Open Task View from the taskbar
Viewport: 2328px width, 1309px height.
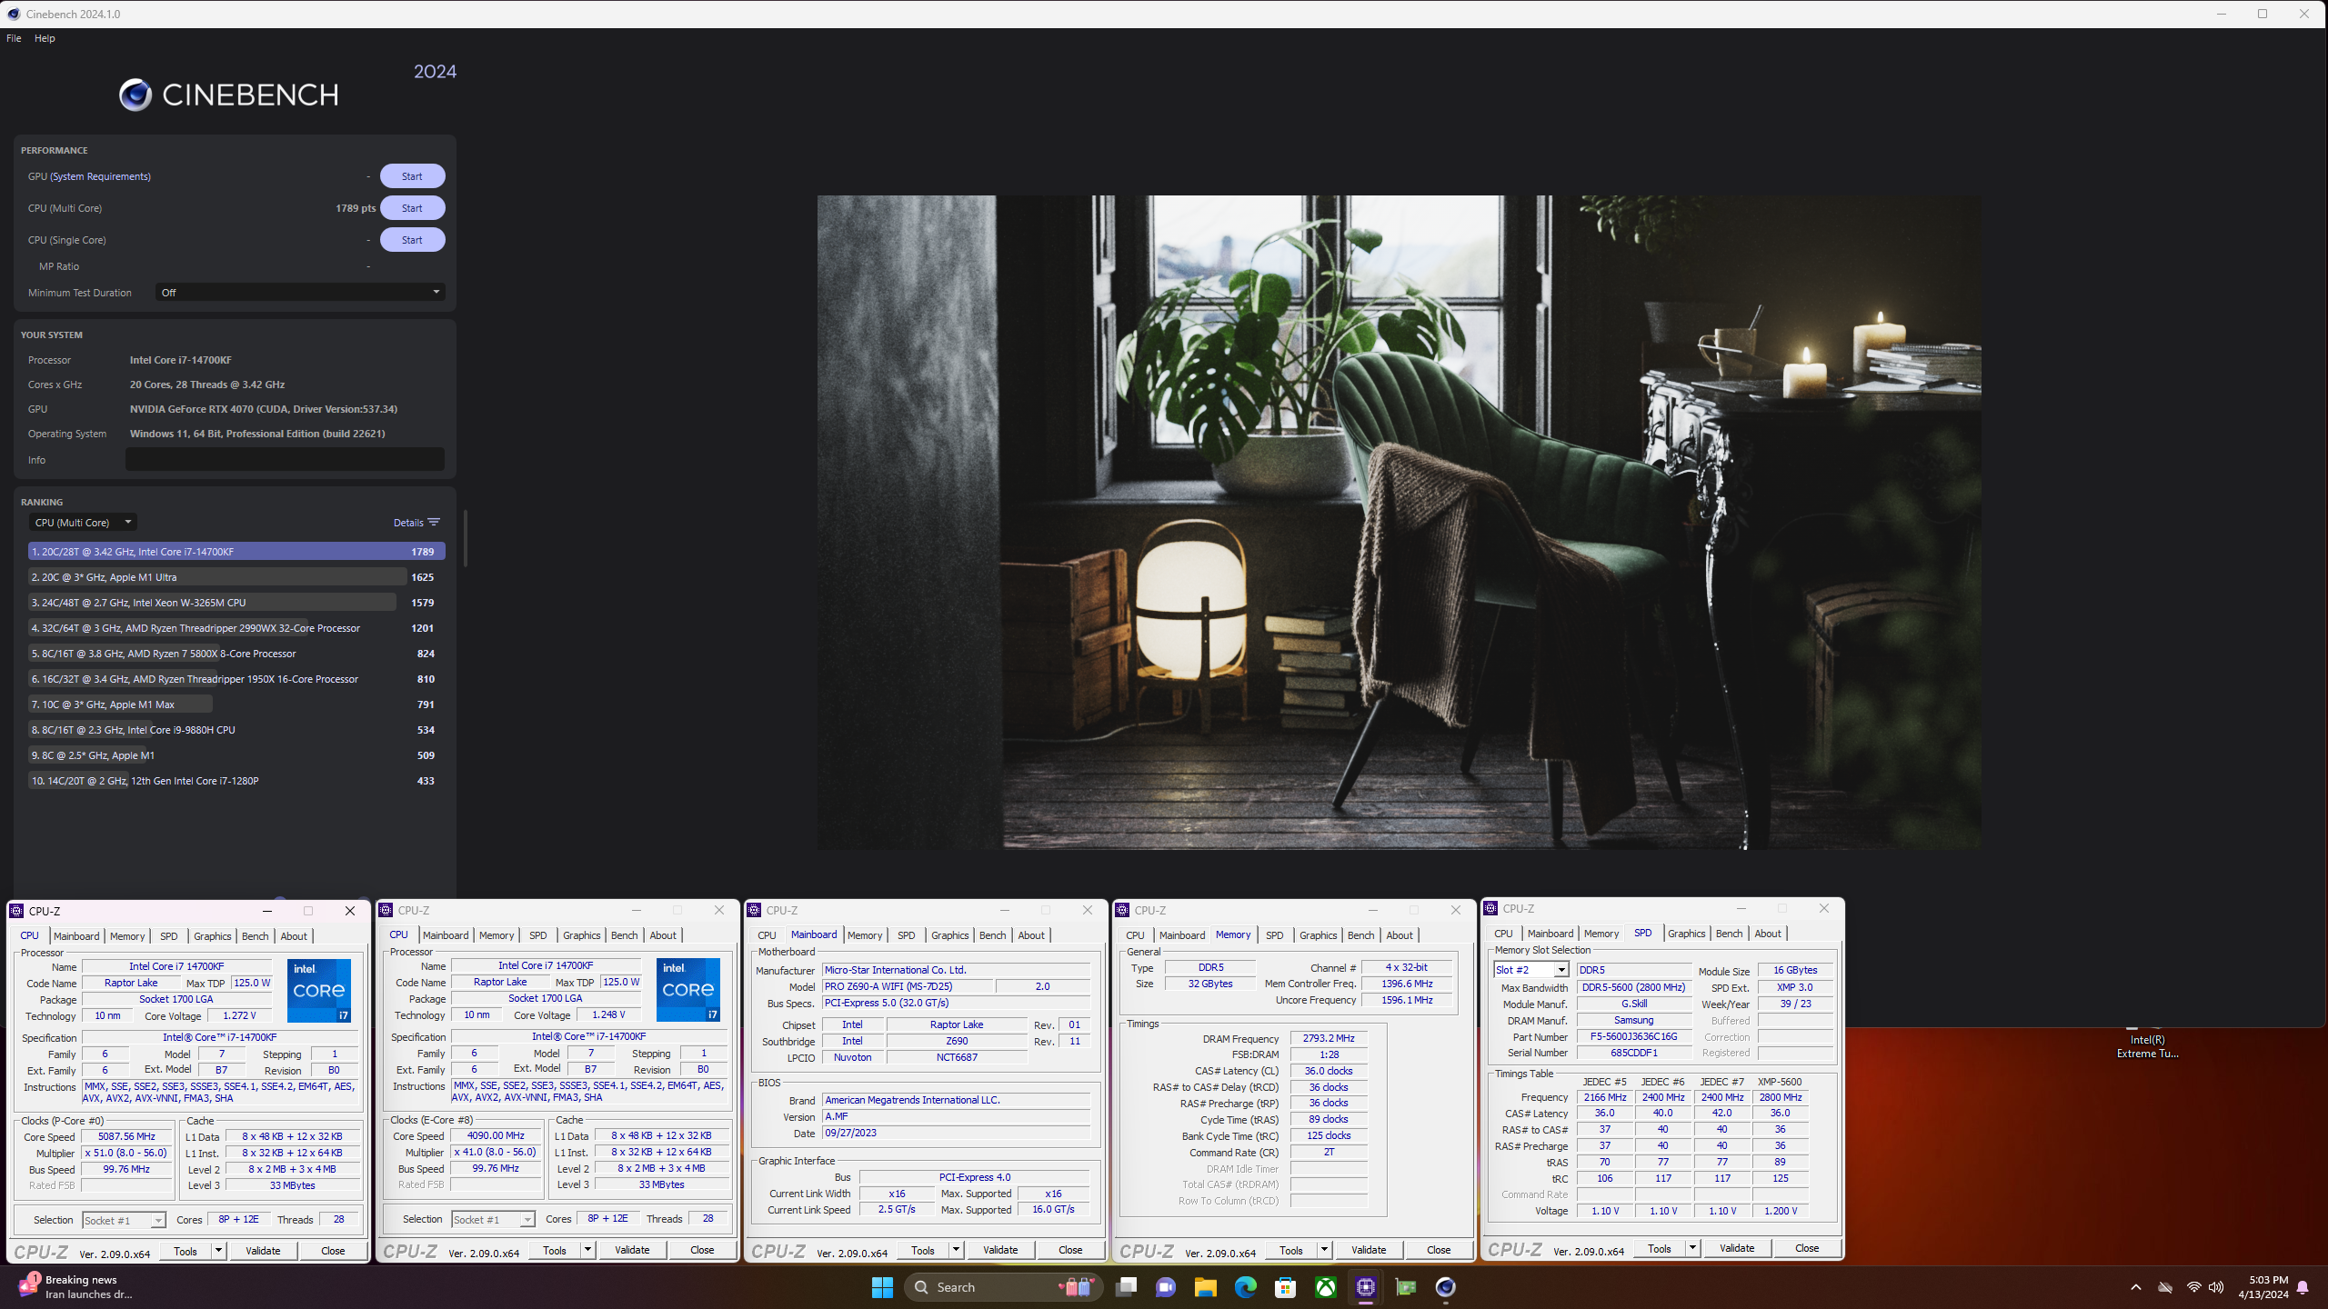[1126, 1287]
